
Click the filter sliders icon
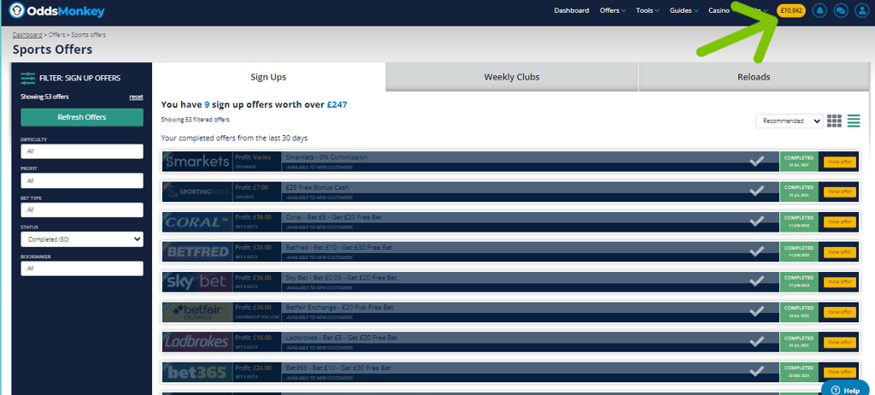click(x=28, y=78)
